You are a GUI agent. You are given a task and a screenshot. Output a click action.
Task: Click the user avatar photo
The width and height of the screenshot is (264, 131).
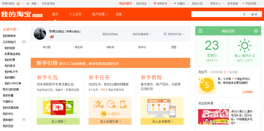[x=40, y=34]
